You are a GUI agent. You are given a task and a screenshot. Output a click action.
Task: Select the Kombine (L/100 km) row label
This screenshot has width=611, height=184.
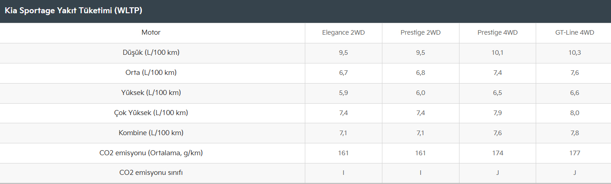(151, 133)
